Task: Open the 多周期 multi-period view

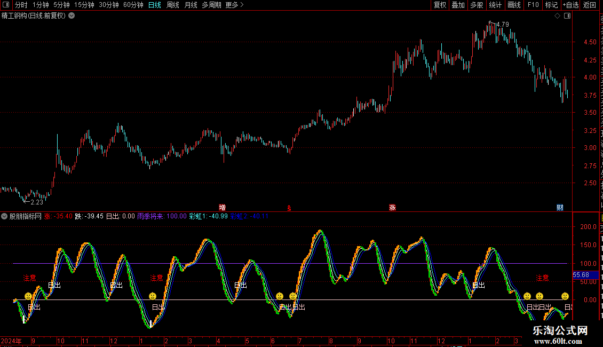Action: point(211,5)
